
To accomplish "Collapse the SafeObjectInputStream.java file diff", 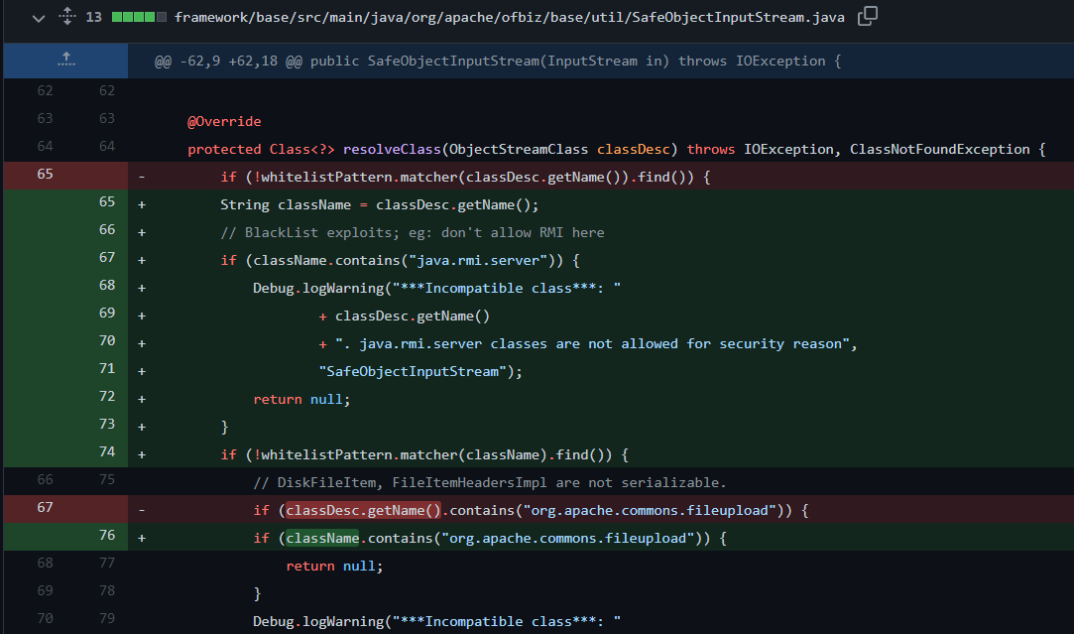I will tap(39, 17).
